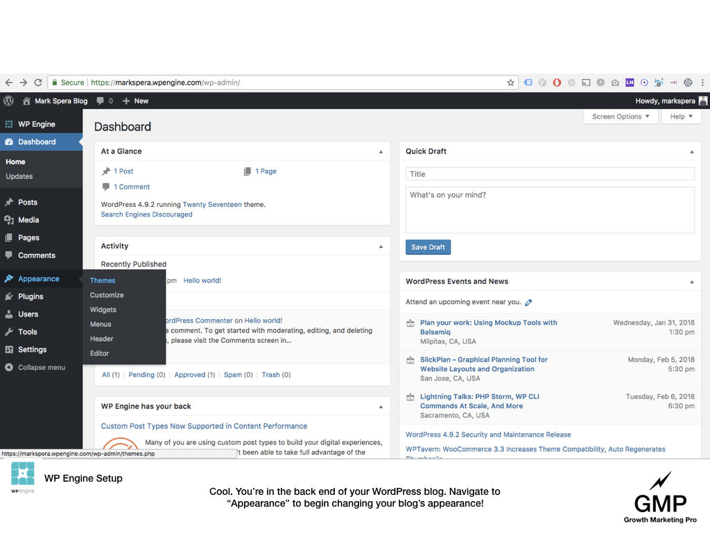Collapse the Activity panel
Image resolution: width=710 pixels, height=533 pixels.
pos(381,246)
